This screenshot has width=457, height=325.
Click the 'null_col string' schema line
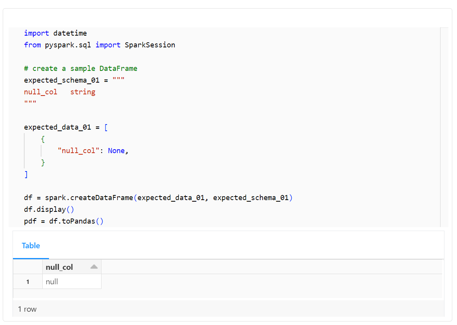[x=60, y=92]
